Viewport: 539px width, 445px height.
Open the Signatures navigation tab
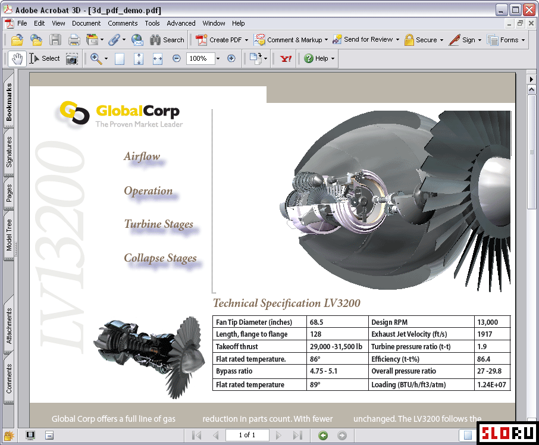8,152
